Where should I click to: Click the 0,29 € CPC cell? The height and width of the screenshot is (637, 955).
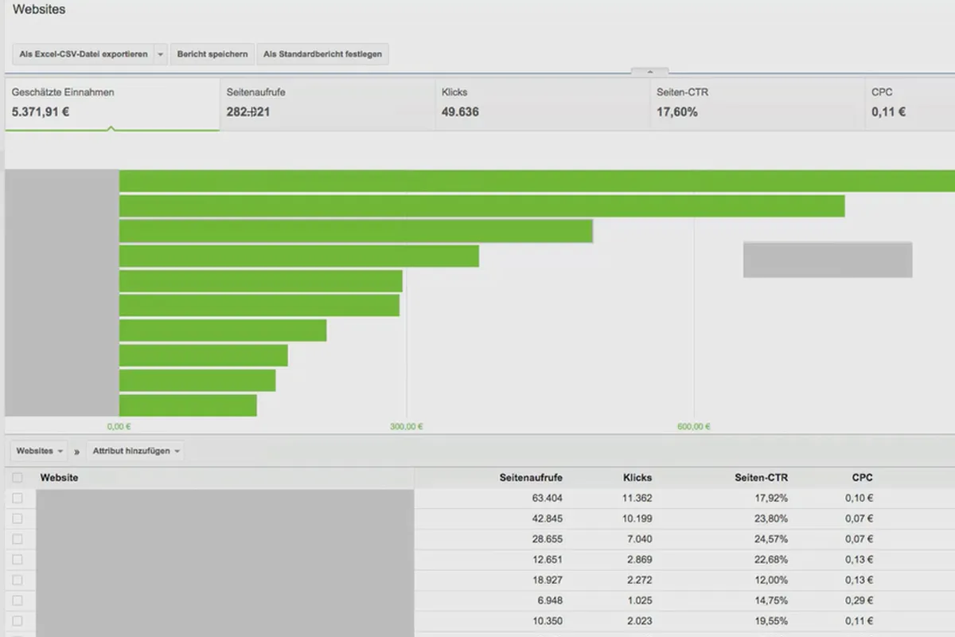859,600
